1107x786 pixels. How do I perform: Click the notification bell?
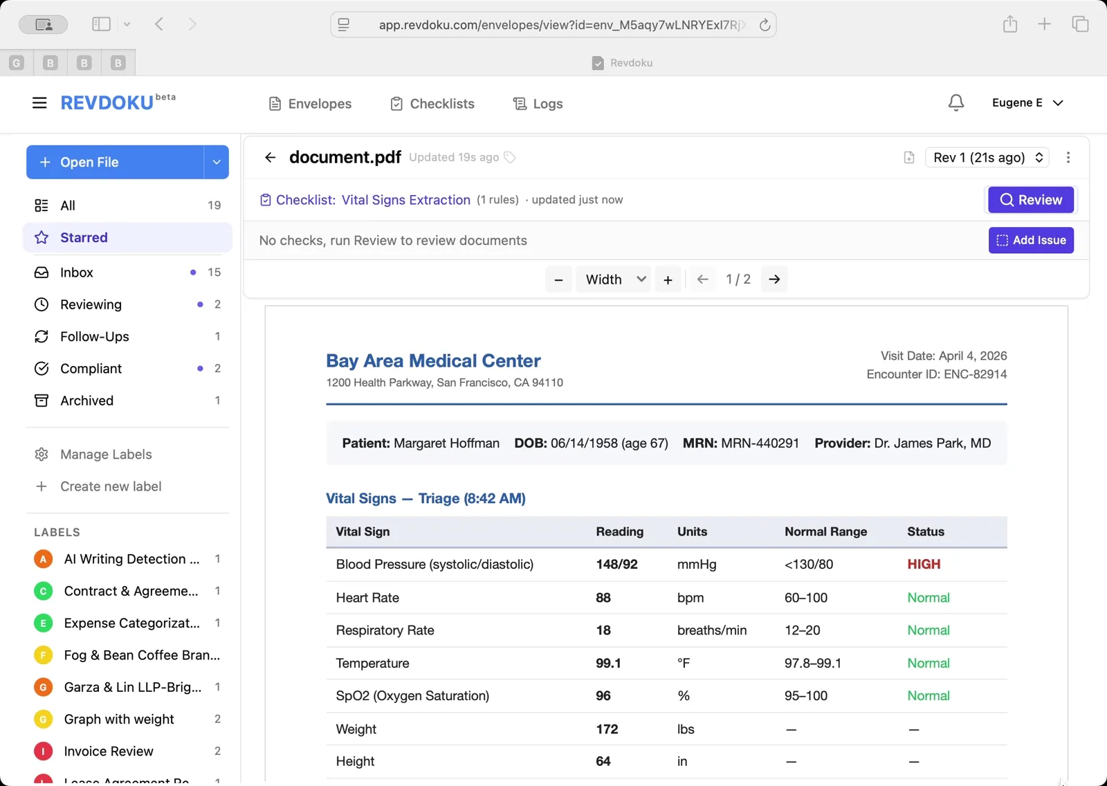pyautogui.click(x=955, y=102)
